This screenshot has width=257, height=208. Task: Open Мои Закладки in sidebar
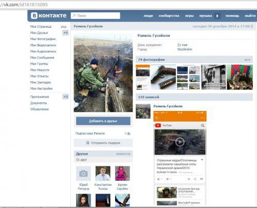click(41, 82)
